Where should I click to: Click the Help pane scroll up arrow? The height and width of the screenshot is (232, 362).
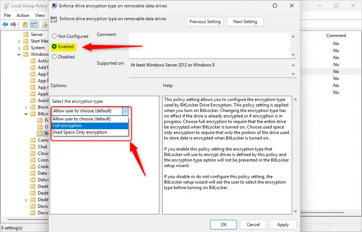pos(295,99)
